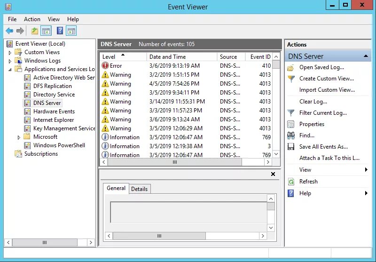Click the Hardware Events log icon

27,111
